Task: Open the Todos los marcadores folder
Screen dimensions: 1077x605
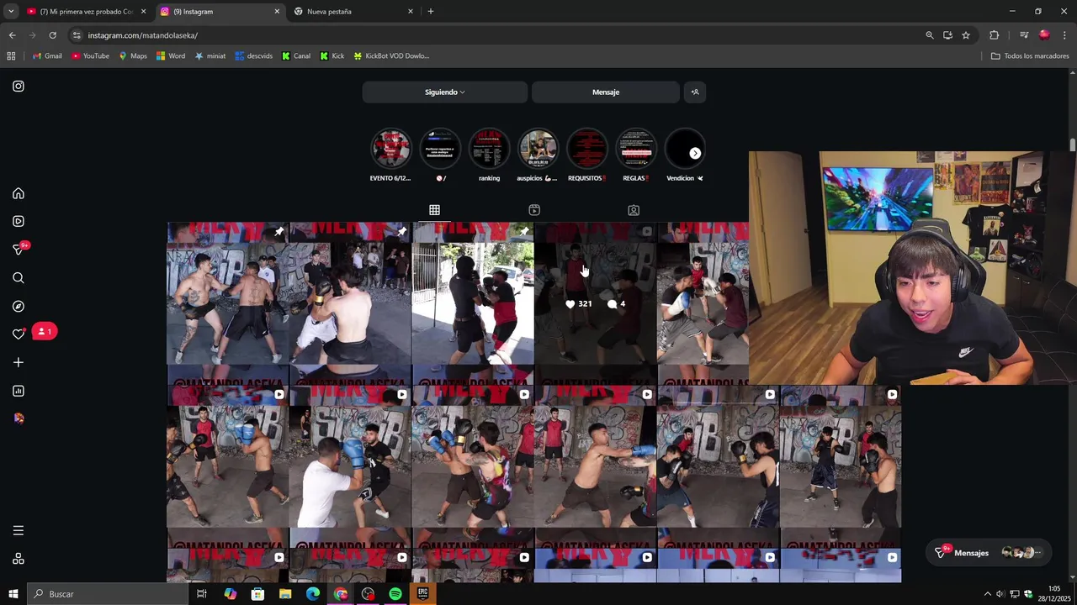Action: [x=1030, y=56]
